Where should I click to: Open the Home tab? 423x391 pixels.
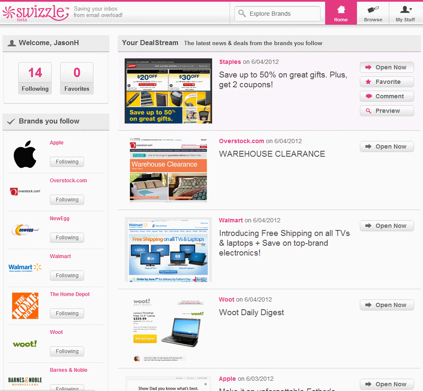click(x=341, y=13)
